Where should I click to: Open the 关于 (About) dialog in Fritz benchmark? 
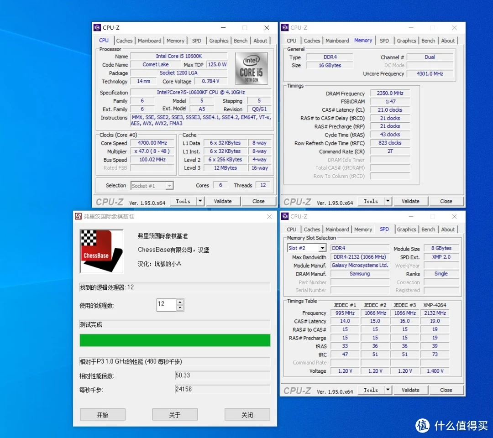coord(175,415)
